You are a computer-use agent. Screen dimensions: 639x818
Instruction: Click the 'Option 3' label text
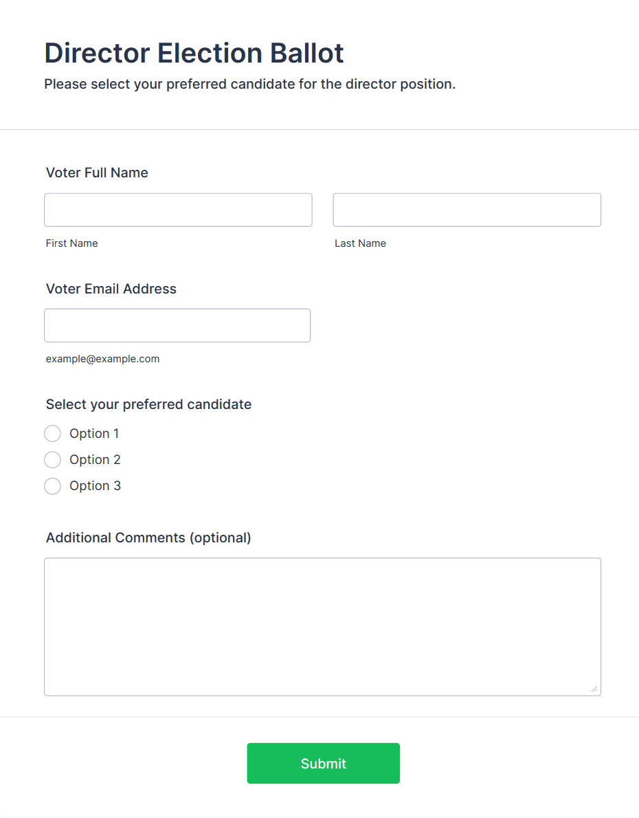coord(95,486)
